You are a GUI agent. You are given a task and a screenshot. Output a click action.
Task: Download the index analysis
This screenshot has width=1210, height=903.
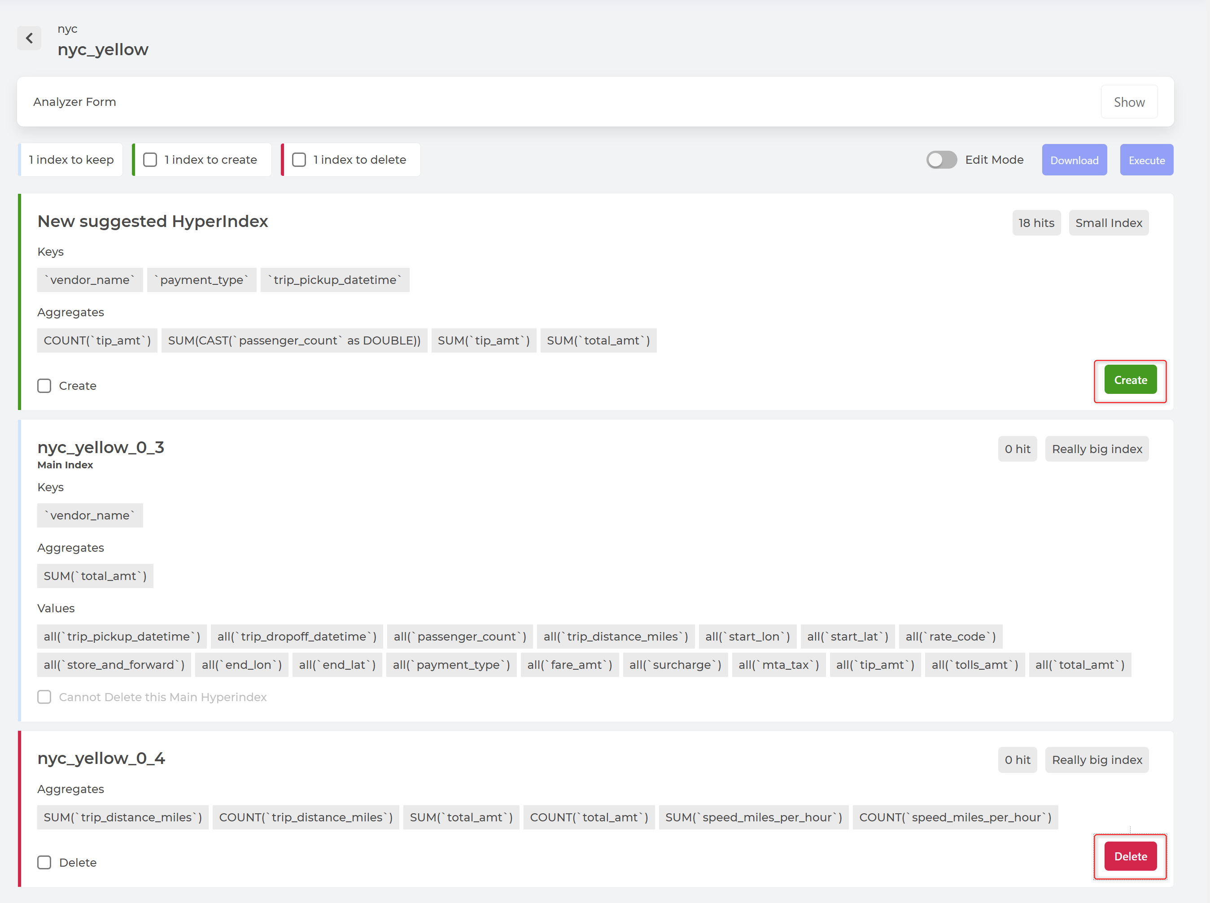[x=1074, y=160]
